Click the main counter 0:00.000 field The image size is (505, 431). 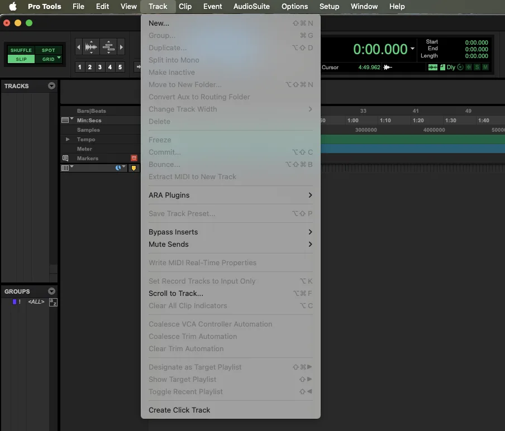click(380, 49)
